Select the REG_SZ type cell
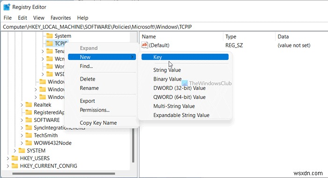Screen dimensions: 328x178 [x=234, y=45]
